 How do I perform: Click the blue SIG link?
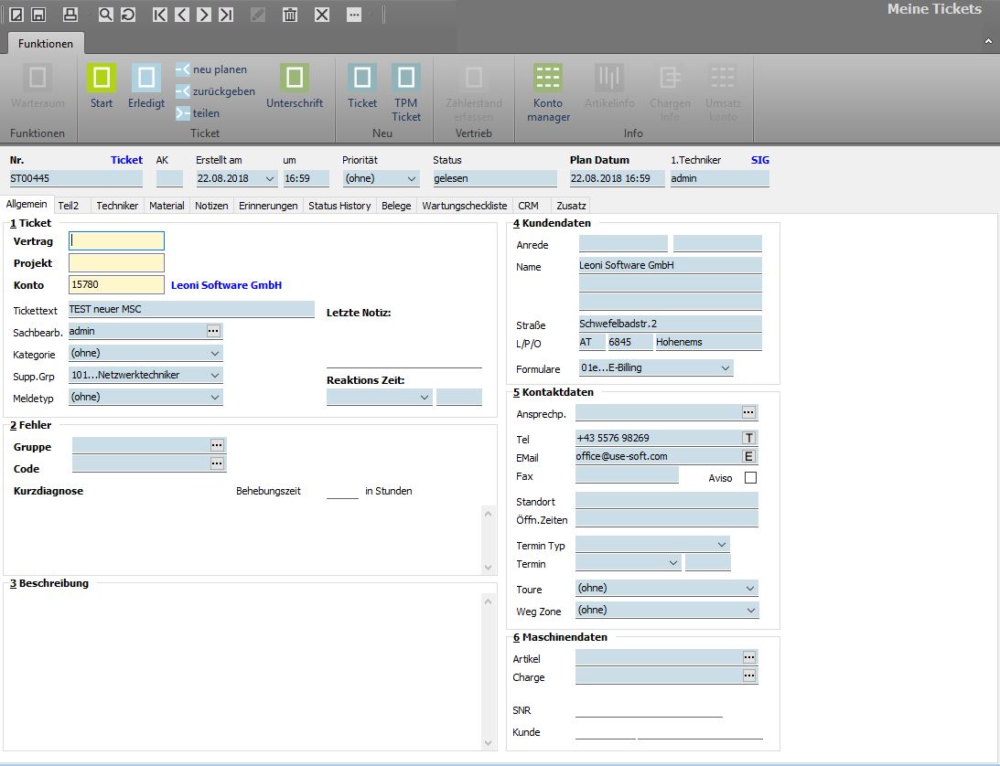click(x=760, y=160)
